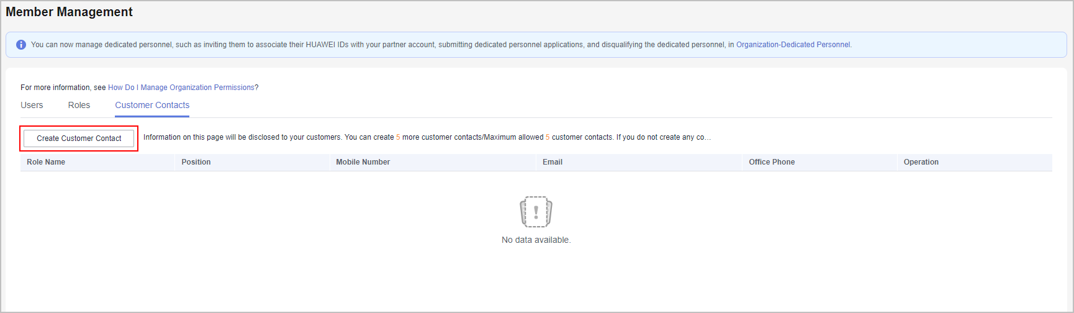Open the Organization-Dedicated Personnel link
This screenshot has height=313, width=1074.
click(793, 45)
